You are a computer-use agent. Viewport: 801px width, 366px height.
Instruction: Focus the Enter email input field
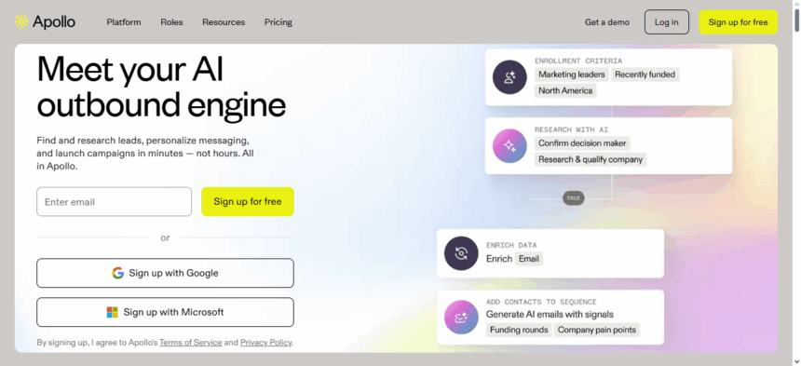(114, 202)
